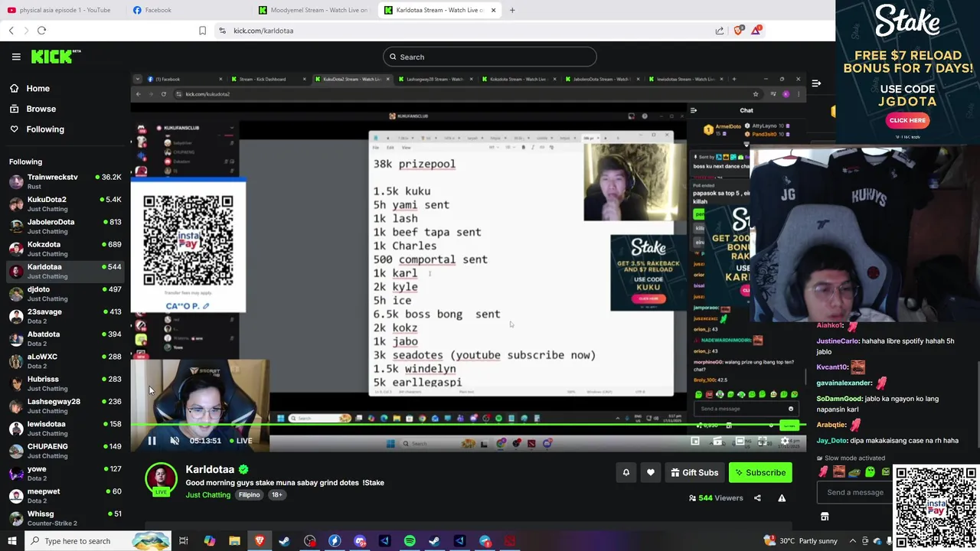Open KukuDota2 channel in Following list
The image size is (980, 551).
click(64, 204)
